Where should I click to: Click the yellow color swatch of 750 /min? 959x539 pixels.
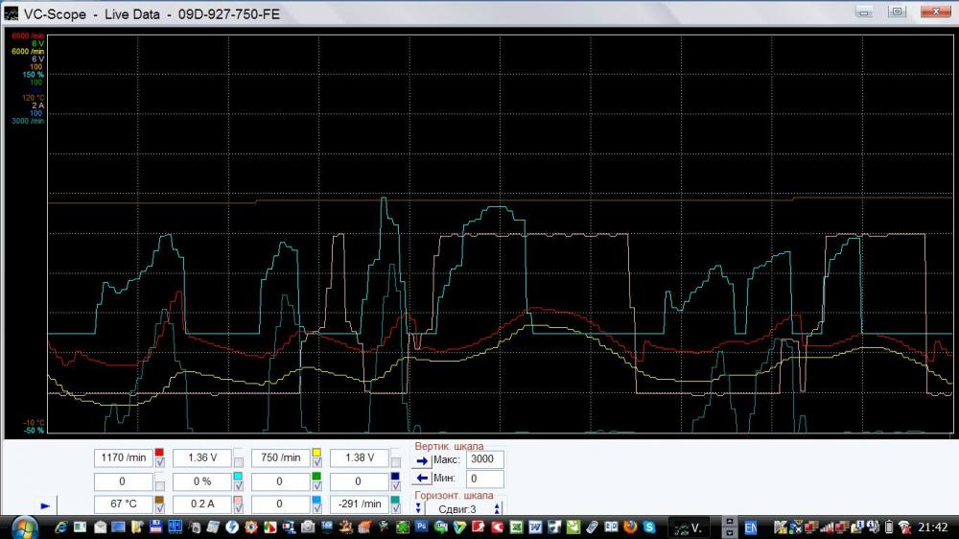pos(317,453)
